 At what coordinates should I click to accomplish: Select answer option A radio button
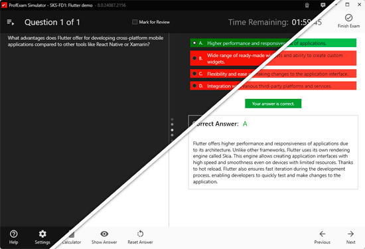pos(194,43)
